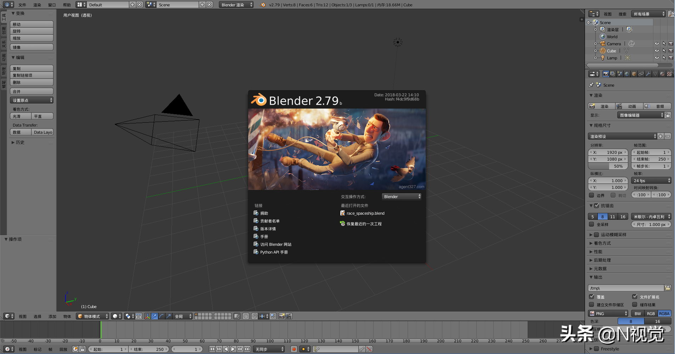675x354 pixels.
Task: Open the 渲染 Render menu in top bar
Action: pos(37,5)
